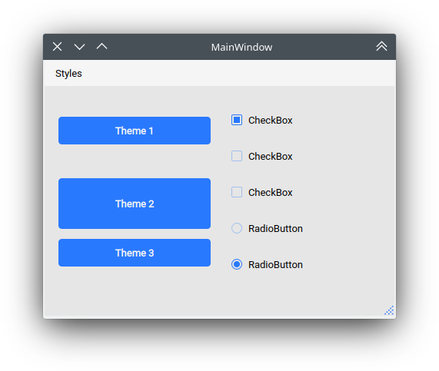
Task: Close MainWindow with the X icon
Action: pos(58,47)
